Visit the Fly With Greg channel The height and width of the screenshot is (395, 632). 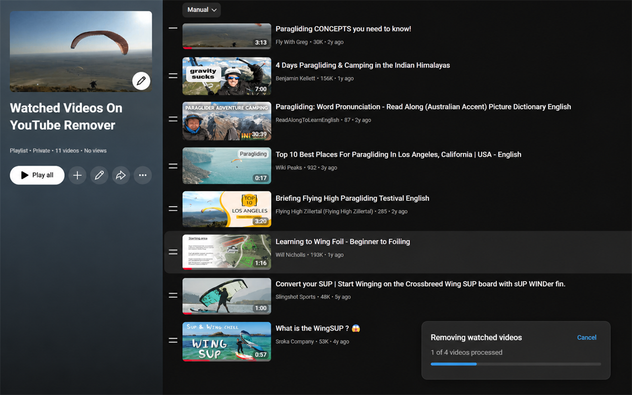(291, 42)
